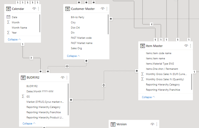This screenshot has width=199, height=128.
Task: Click the Customer Master table scrollbar
Action: click(x=108, y=24)
